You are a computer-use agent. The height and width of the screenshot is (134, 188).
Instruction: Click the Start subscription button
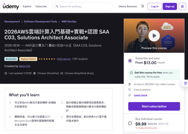154,106
